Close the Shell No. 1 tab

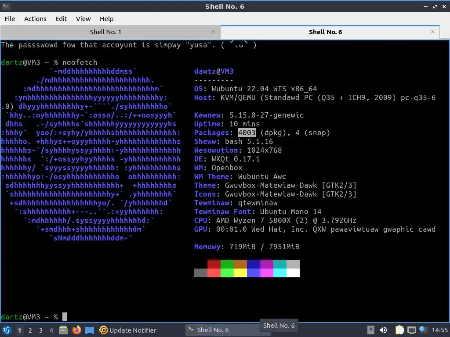click(x=213, y=32)
